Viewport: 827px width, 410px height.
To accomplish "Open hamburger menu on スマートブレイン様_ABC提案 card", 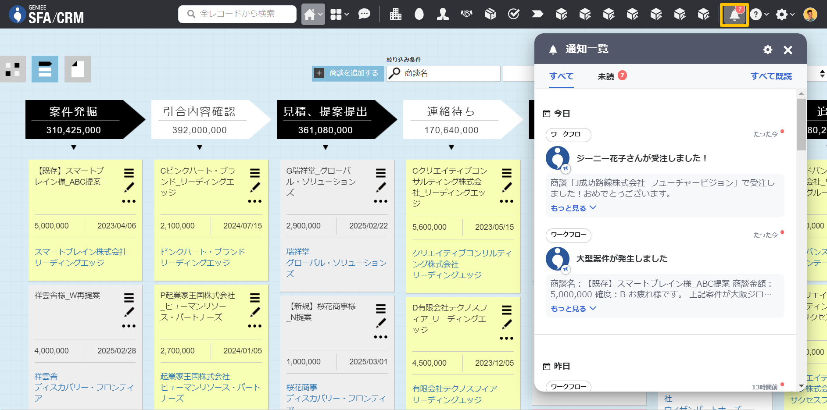I will [129, 173].
